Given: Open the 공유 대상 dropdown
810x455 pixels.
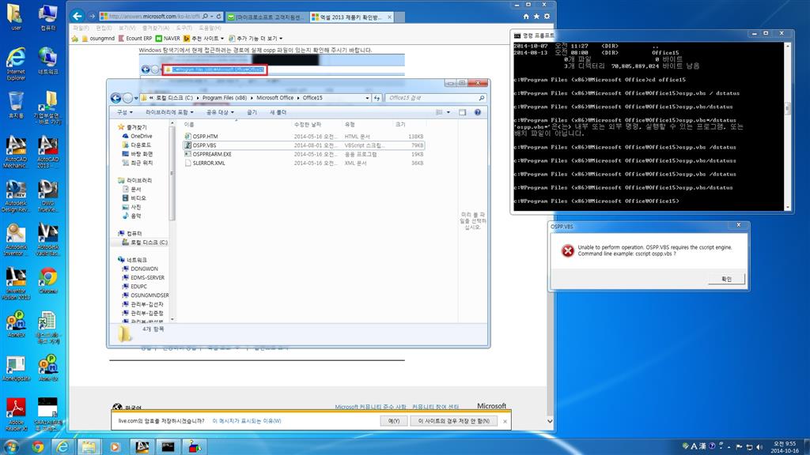Looking at the screenshot, I should [x=220, y=112].
